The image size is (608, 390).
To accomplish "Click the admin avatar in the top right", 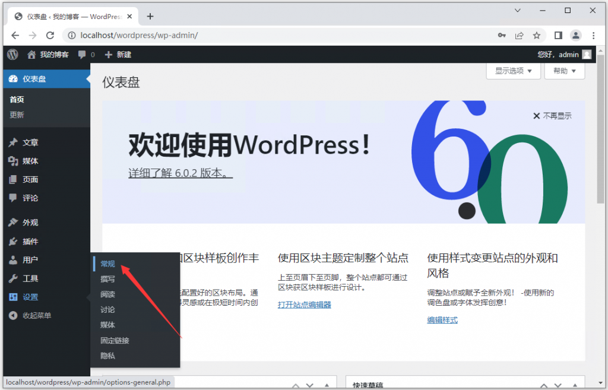I will [586, 54].
